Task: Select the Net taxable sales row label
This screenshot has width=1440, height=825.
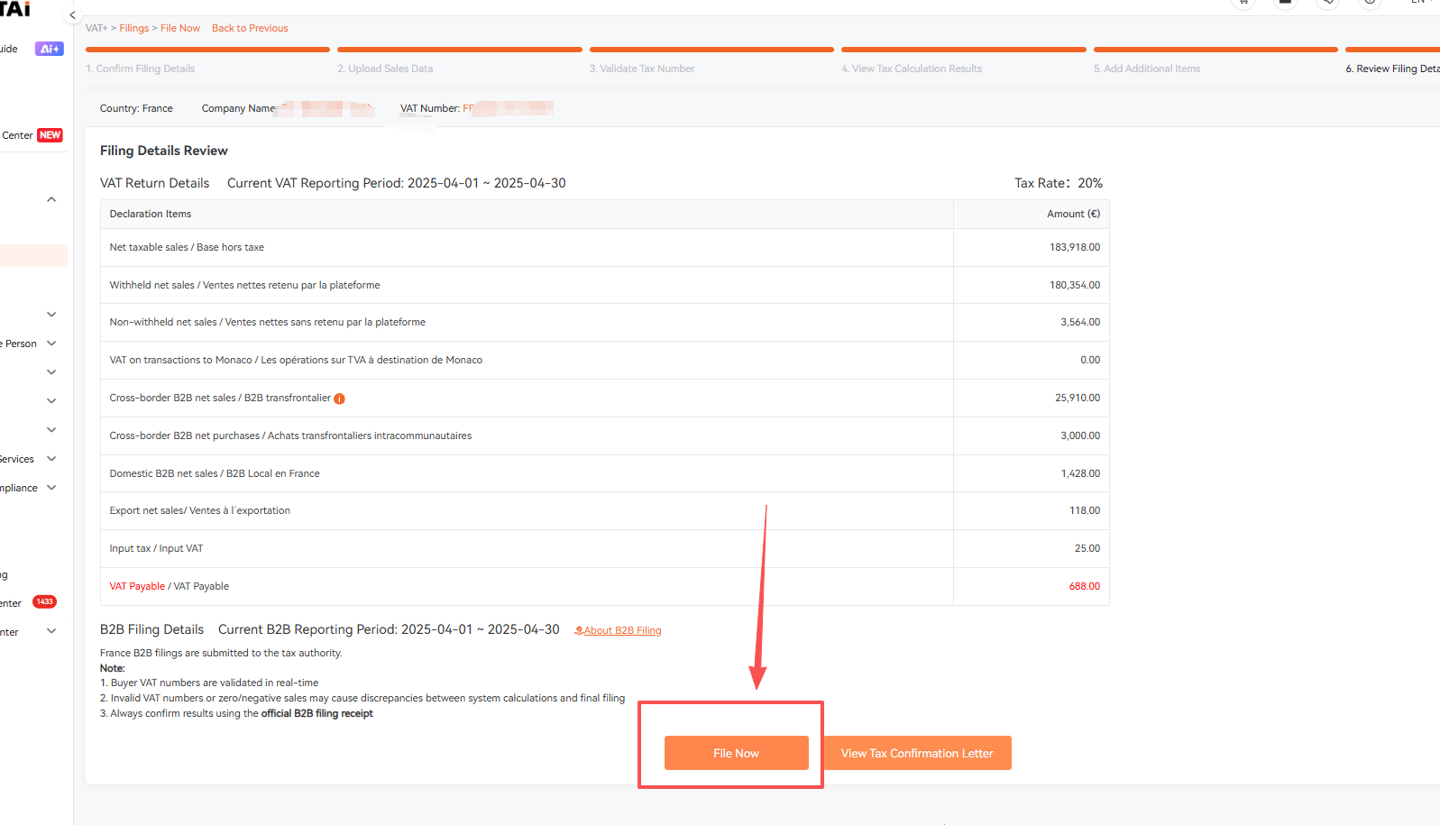Action: (x=187, y=247)
